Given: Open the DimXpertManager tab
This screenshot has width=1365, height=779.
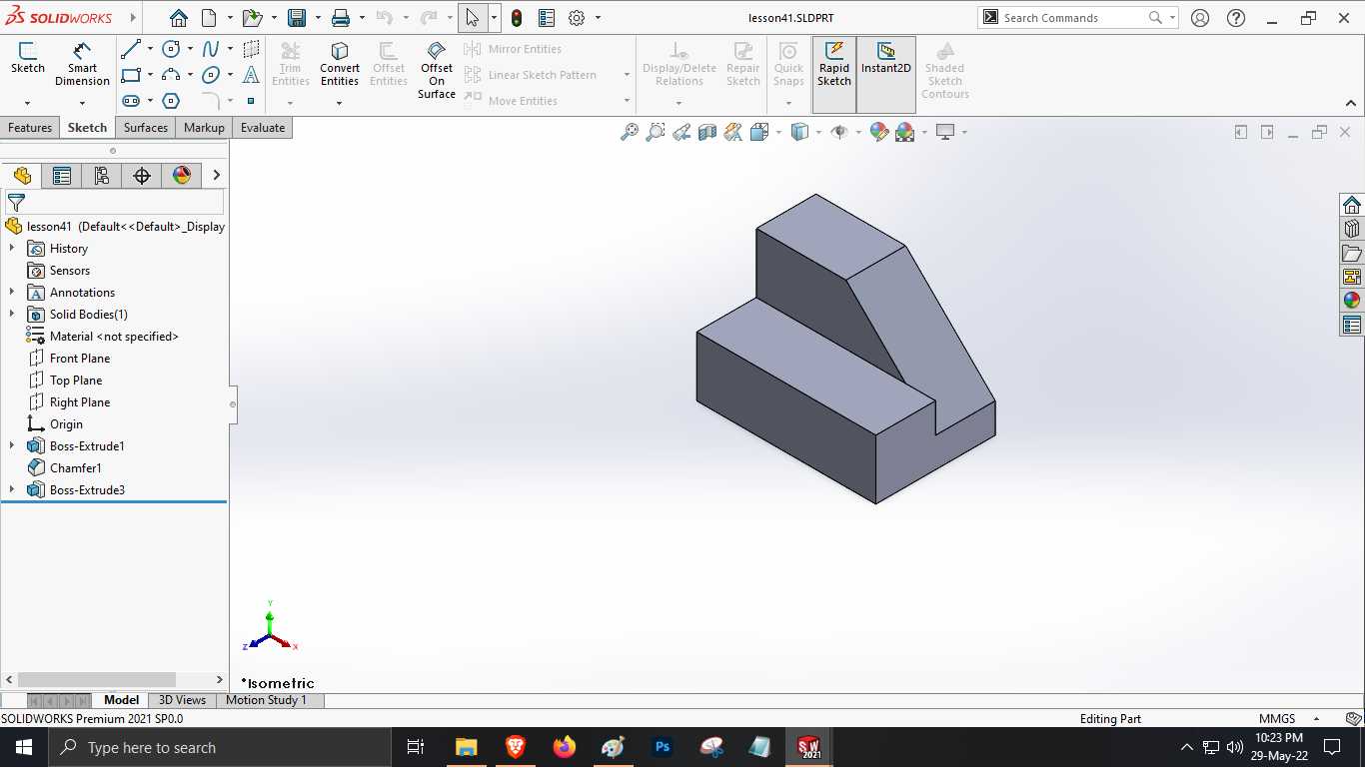Looking at the screenshot, I should (x=142, y=176).
